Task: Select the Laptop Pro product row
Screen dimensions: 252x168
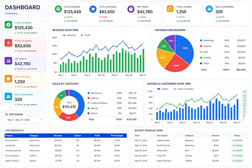Action: pyautogui.click(x=66, y=145)
